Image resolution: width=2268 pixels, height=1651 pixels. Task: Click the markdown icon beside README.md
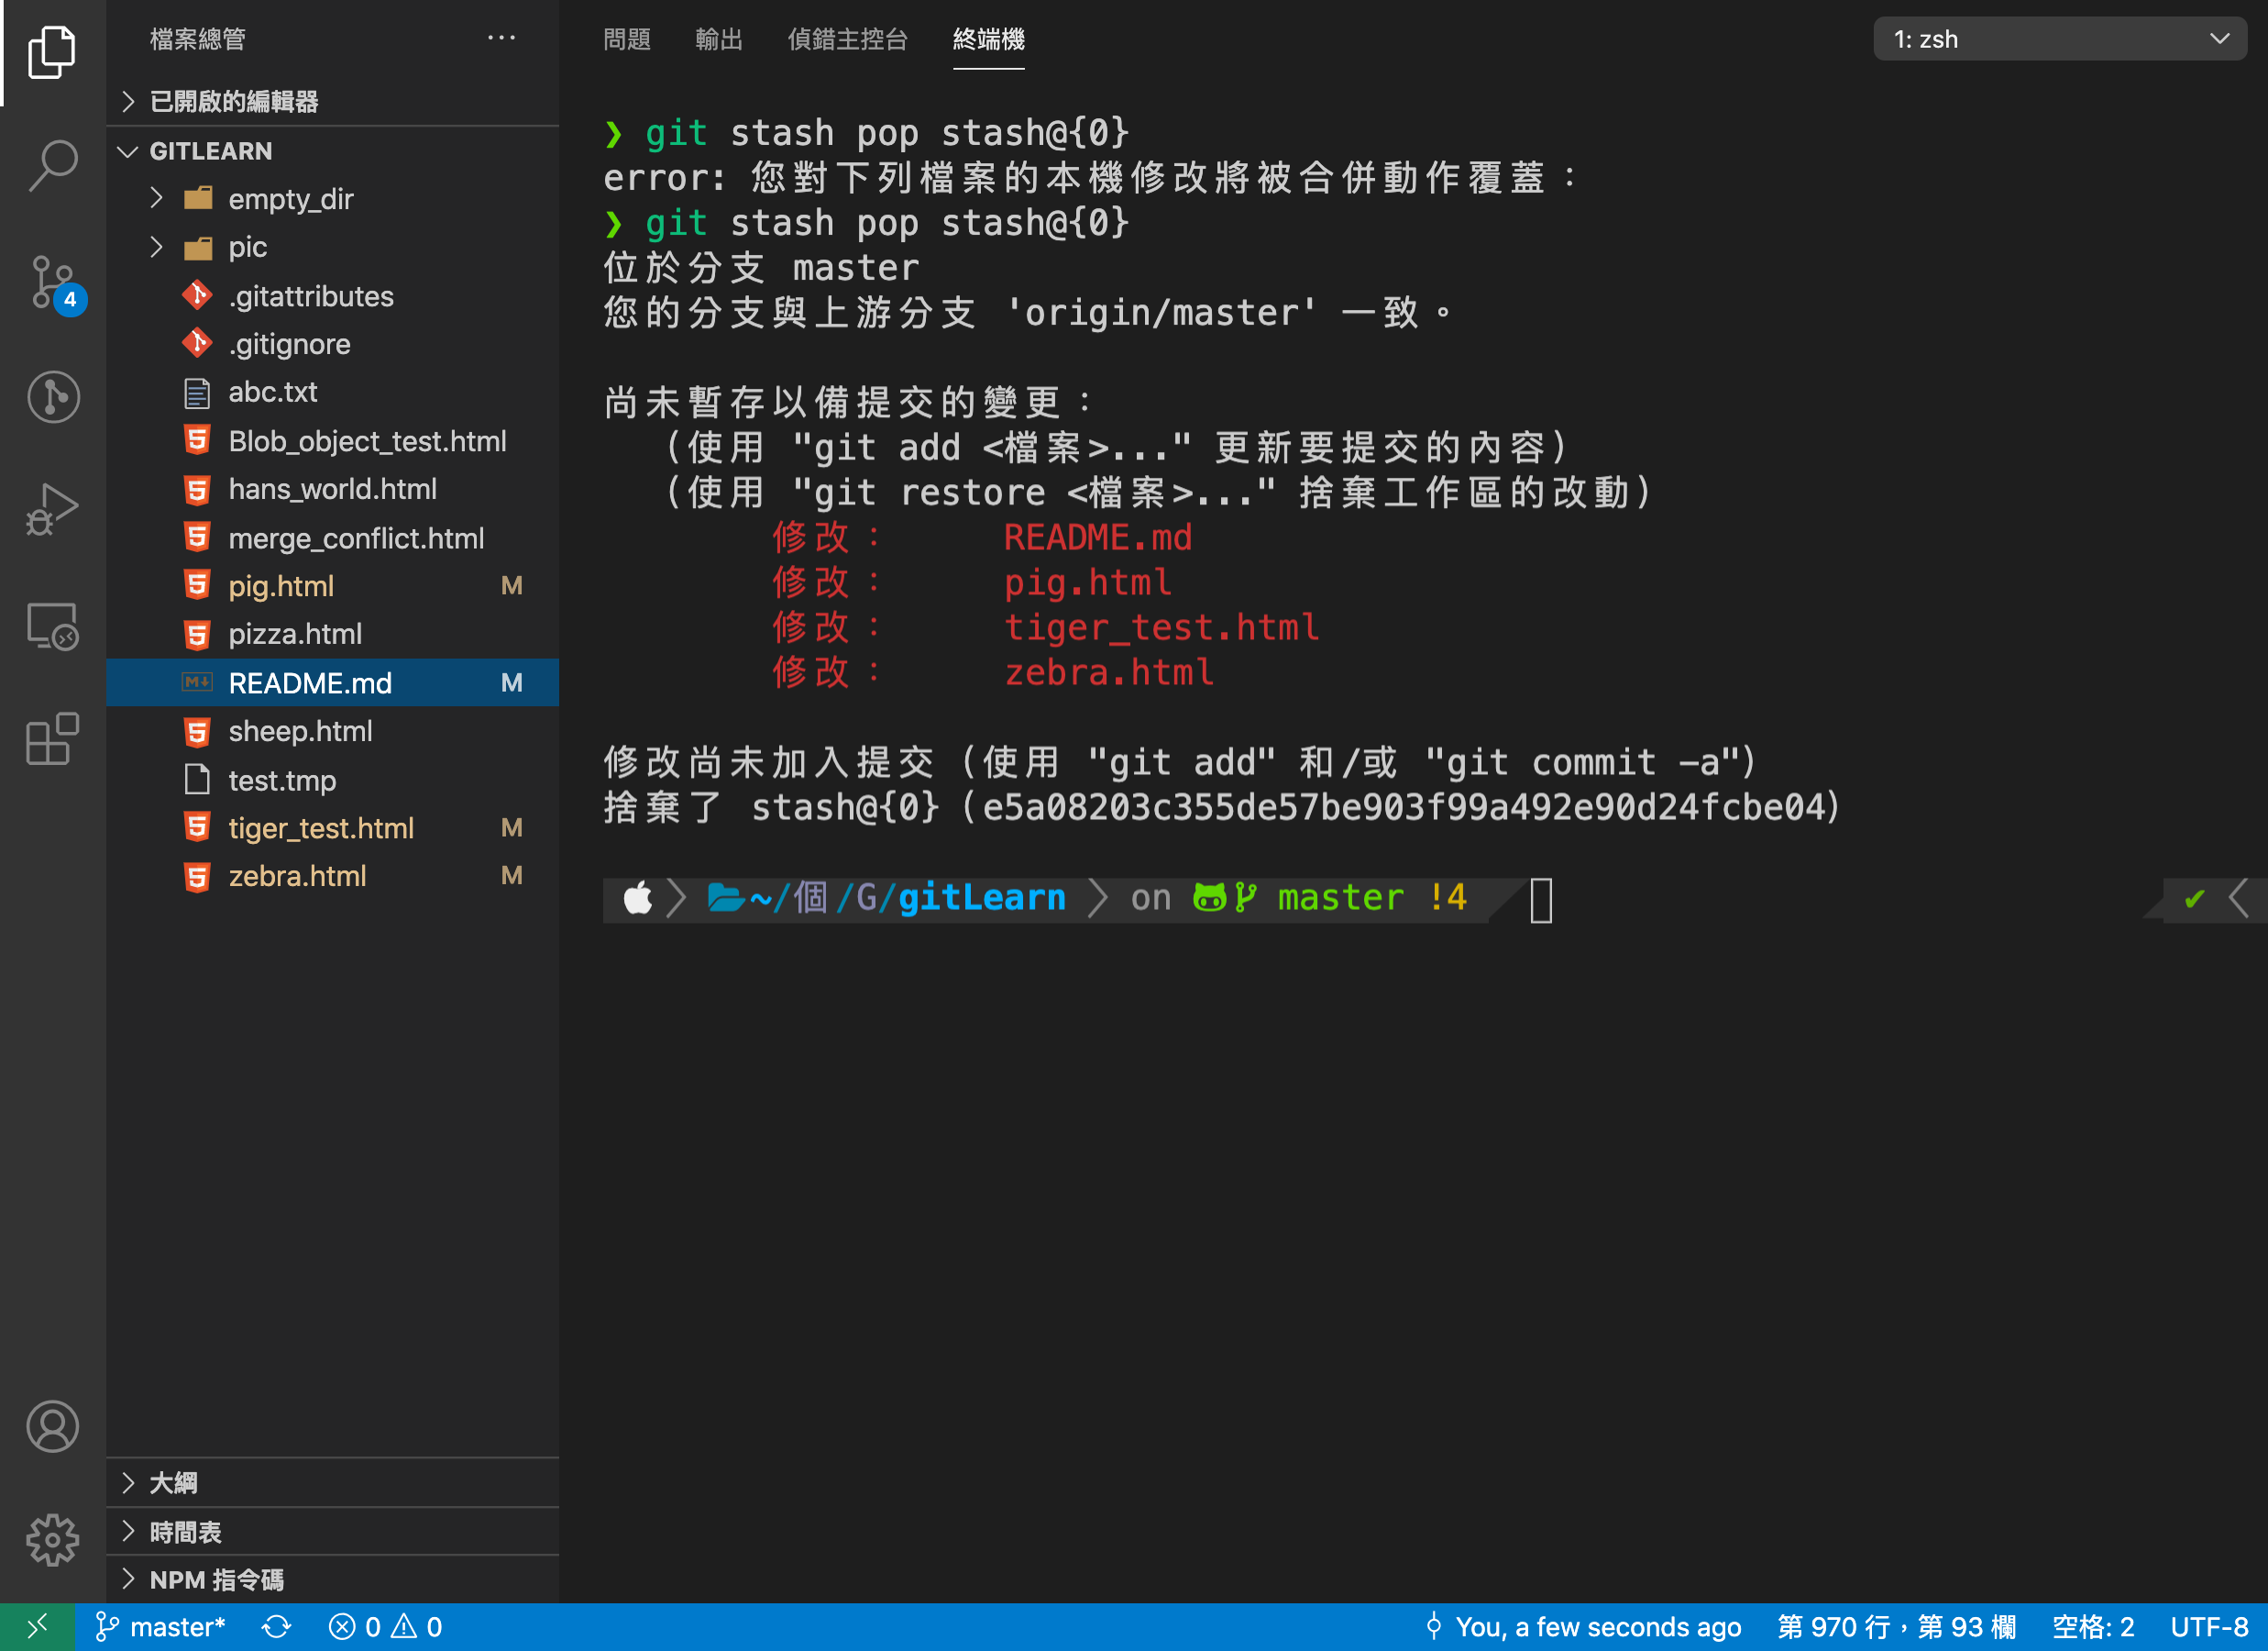tap(197, 682)
